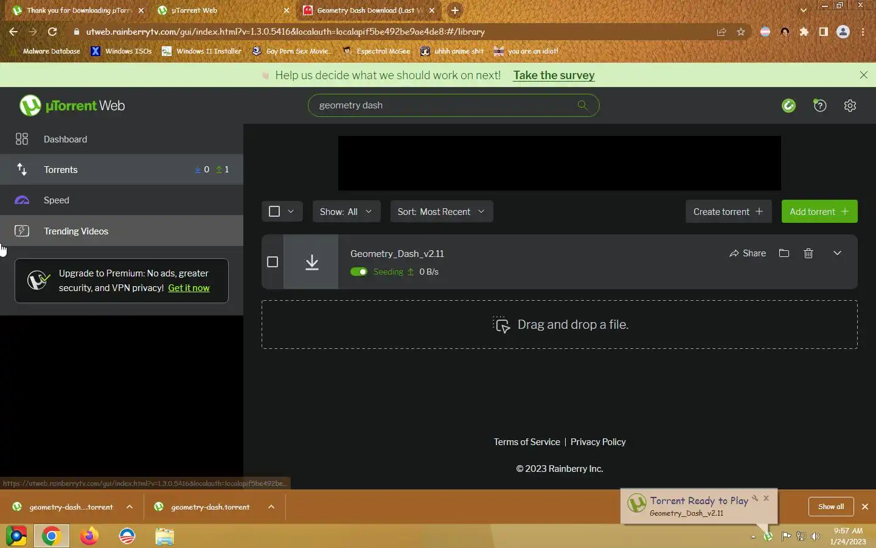Screen dimensions: 876x548
Task: Go back with browser back arrow
Action: click(13, 32)
